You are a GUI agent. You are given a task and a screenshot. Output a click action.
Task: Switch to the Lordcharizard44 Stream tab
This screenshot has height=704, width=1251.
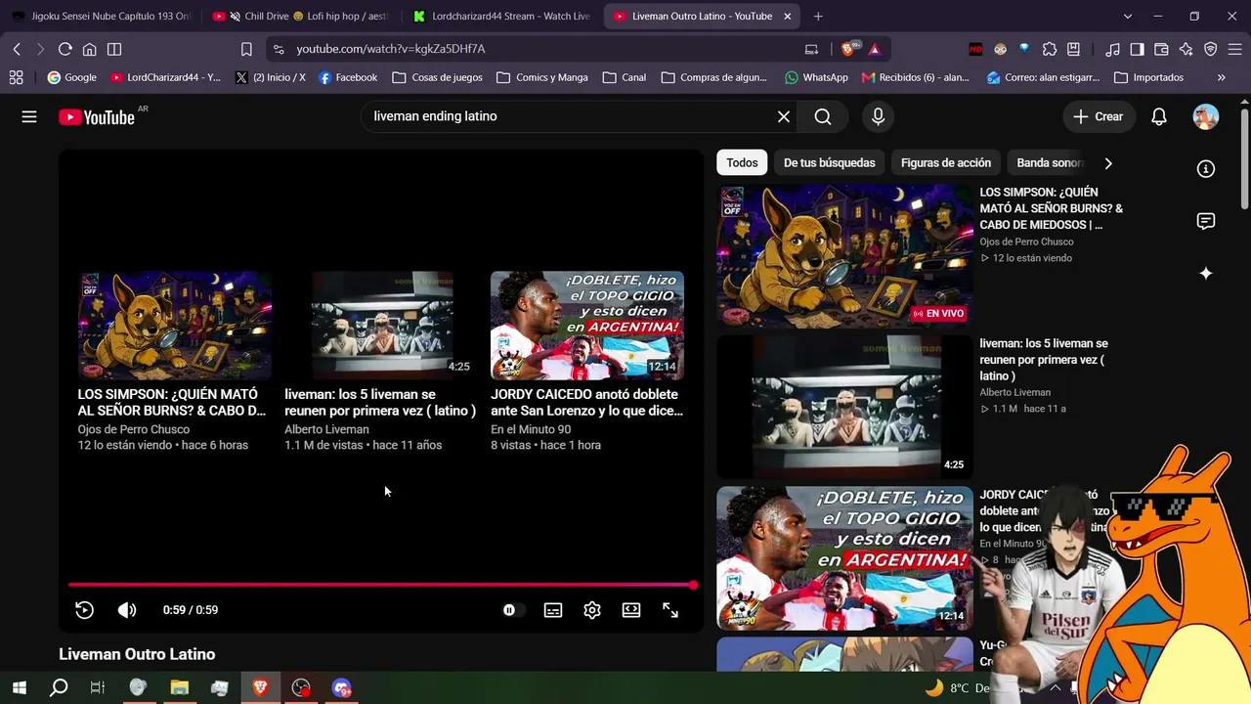(x=501, y=16)
